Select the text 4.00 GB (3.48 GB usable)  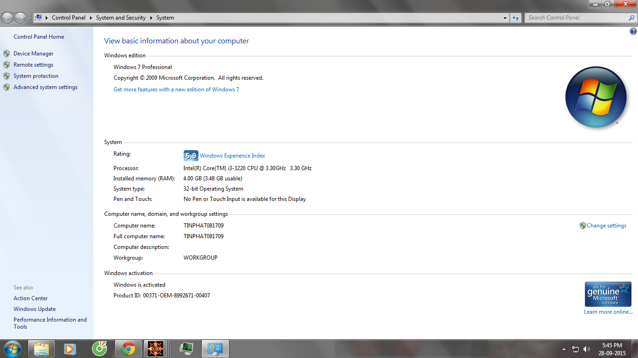click(x=213, y=179)
